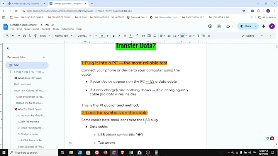Image resolution: width=278 pixels, height=156 pixels.
Task: Open Tab 1 options three-dot menu
Action: [44, 65]
